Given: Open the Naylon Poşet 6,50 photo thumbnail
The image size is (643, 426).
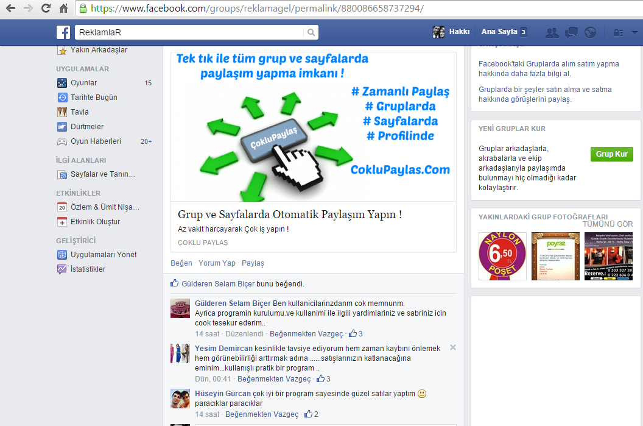Looking at the screenshot, I should click(502, 256).
